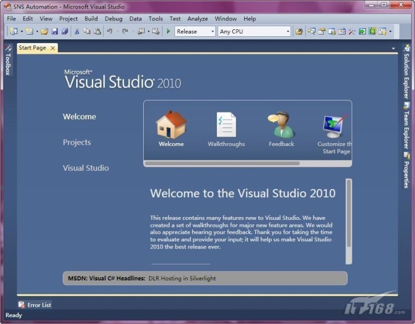This screenshot has height=324, width=415.
Task: Click the Visual Studio sidebar link
Action: pyautogui.click(x=85, y=168)
